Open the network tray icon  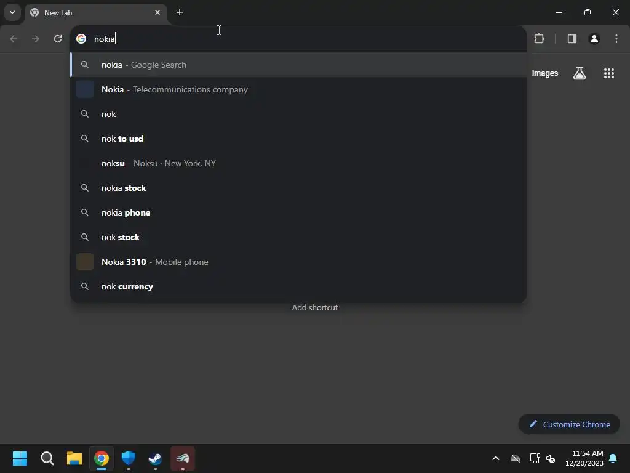(x=535, y=458)
